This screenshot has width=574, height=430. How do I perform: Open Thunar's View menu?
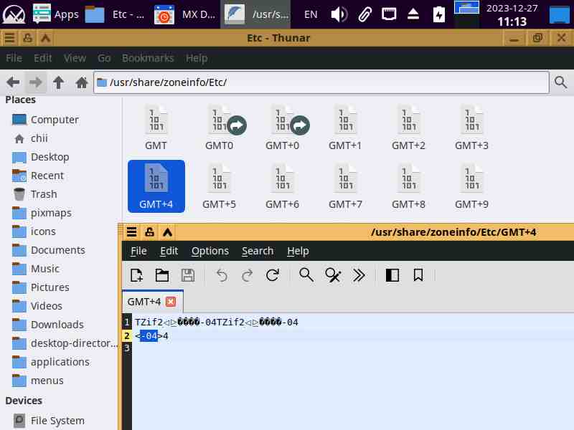[x=75, y=58]
